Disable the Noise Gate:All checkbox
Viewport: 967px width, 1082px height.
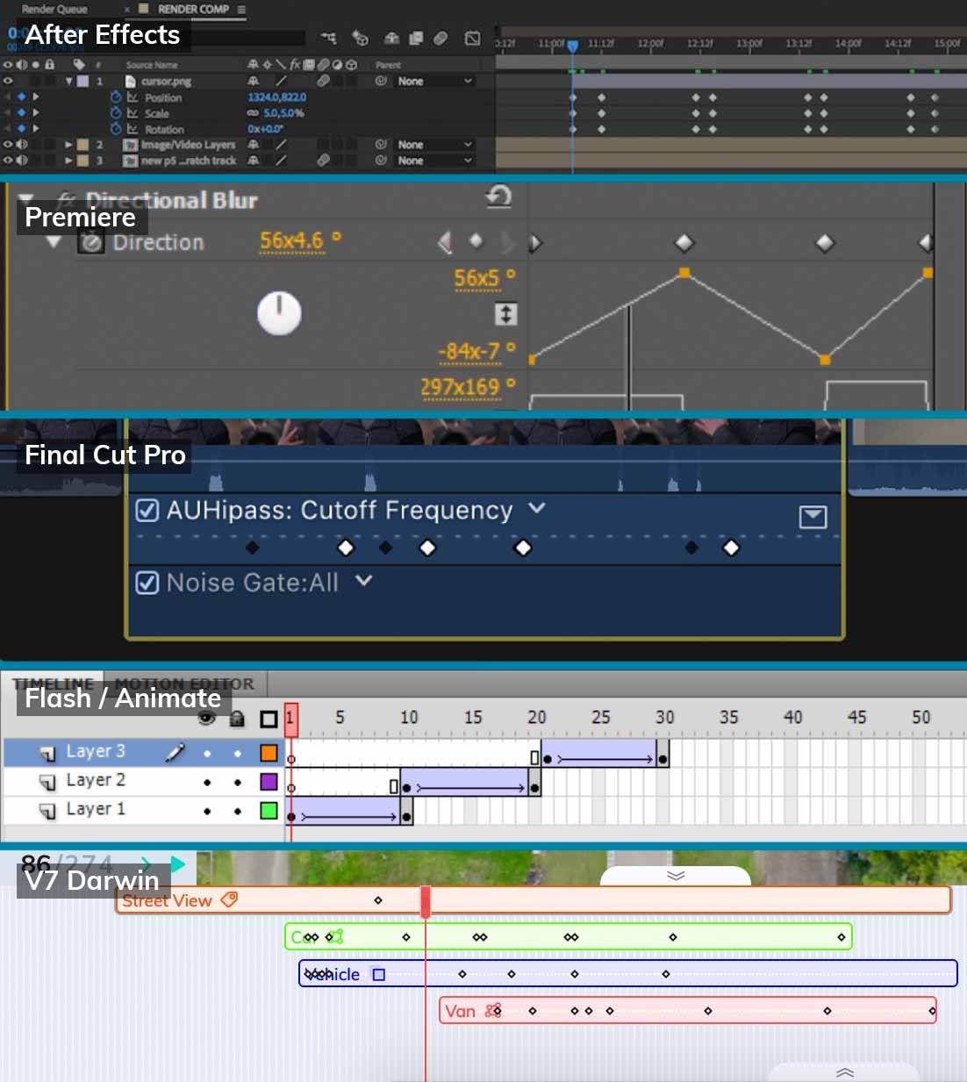point(147,583)
